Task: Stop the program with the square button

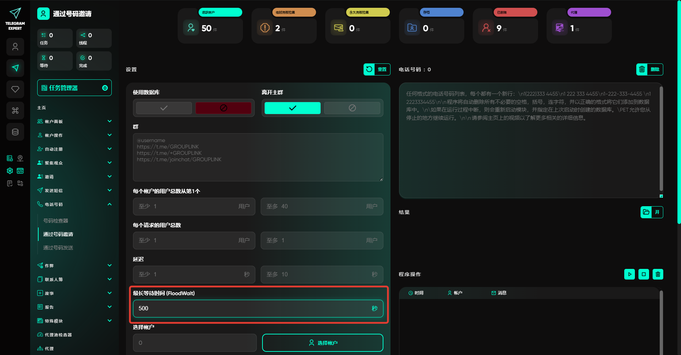Action: coord(643,274)
